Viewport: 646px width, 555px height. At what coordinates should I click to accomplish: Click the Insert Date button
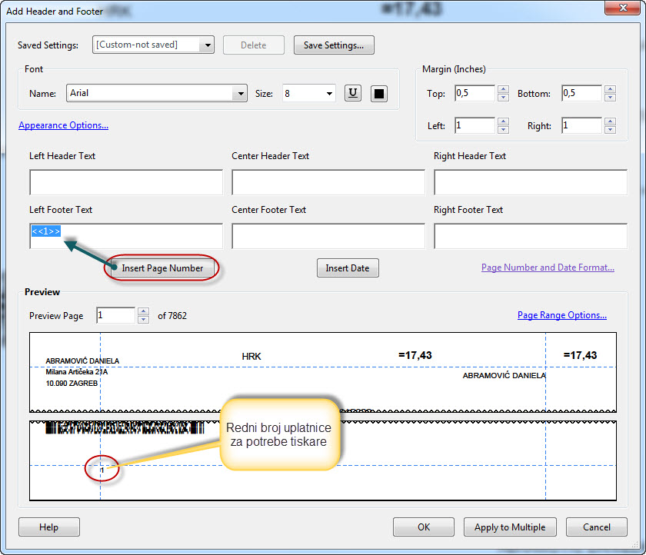point(347,268)
